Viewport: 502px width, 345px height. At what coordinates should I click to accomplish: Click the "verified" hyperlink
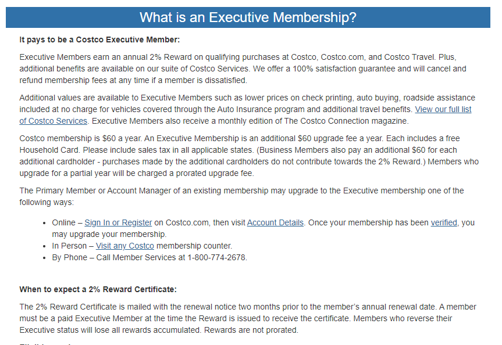pyautogui.click(x=444, y=222)
